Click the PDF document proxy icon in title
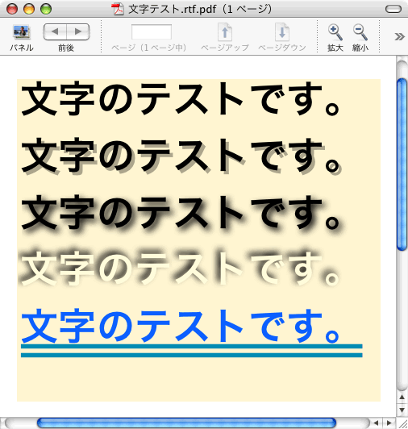 tap(118, 9)
